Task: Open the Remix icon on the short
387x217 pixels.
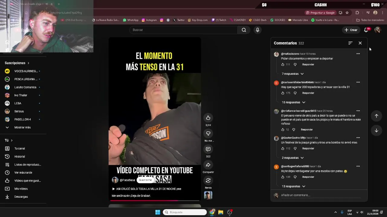Action: (208, 180)
